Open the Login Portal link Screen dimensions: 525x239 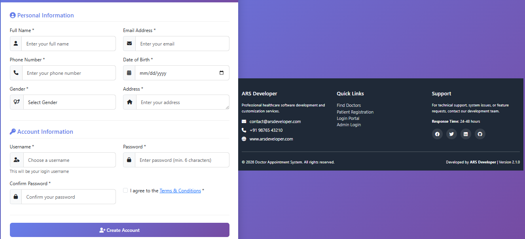click(x=348, y=118)
